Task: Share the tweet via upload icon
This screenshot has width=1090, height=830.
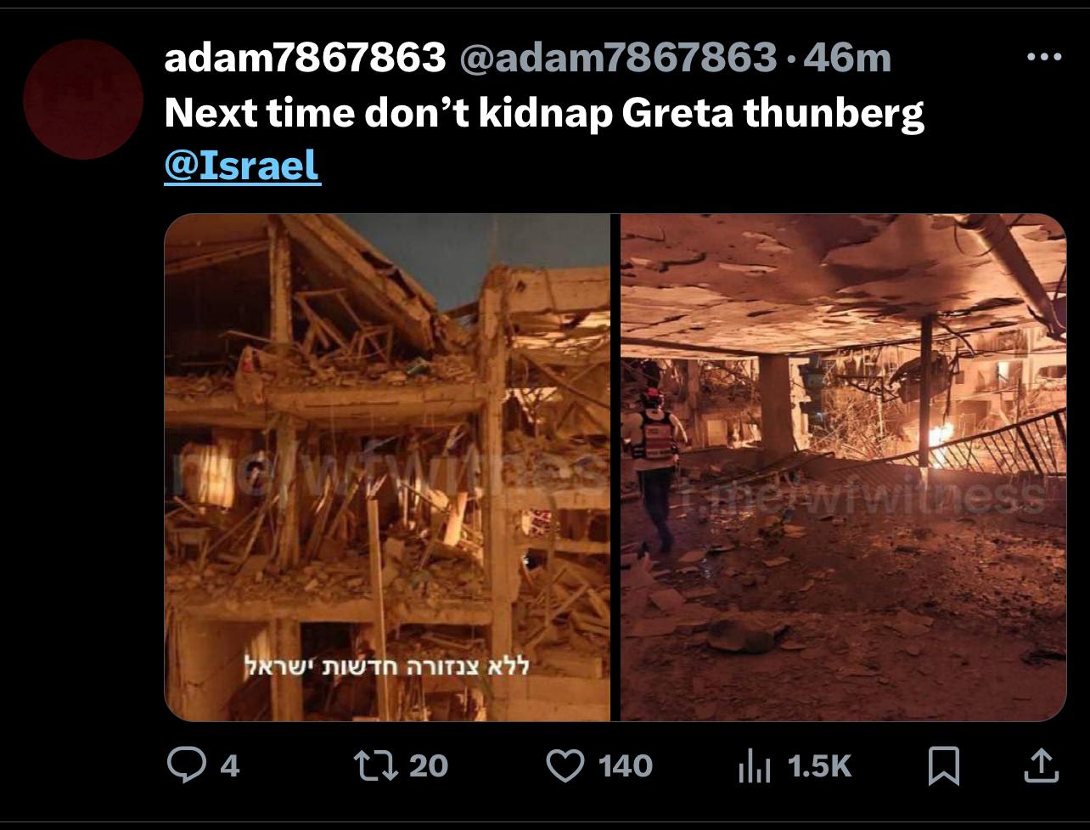Action: [x=1041, y=765]
